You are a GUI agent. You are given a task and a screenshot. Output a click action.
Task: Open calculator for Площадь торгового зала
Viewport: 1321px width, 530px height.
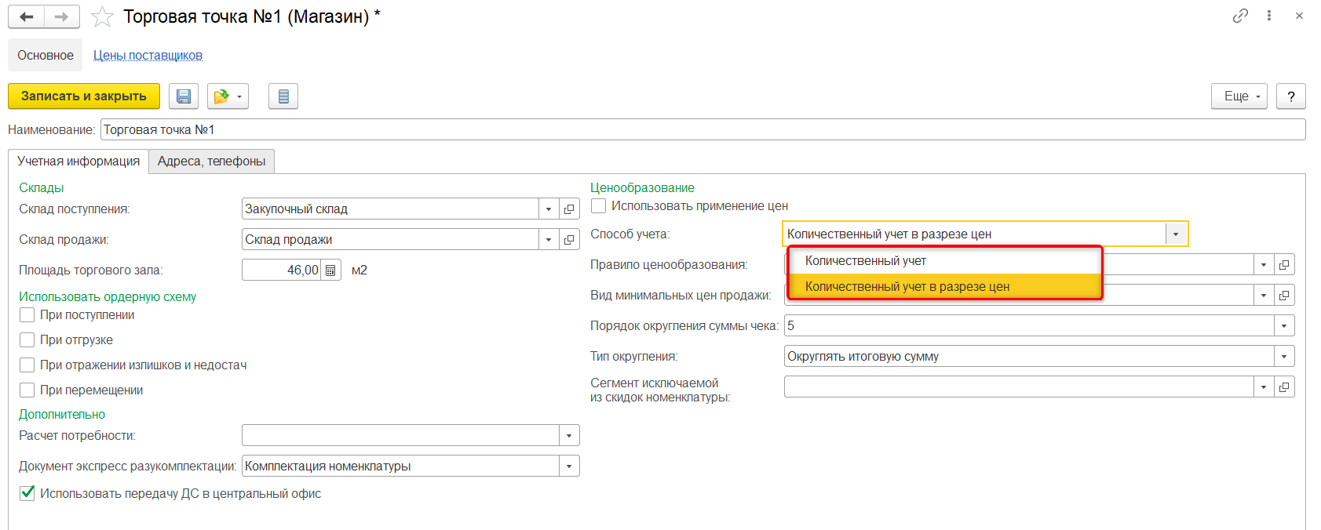[x=331, y=270]
